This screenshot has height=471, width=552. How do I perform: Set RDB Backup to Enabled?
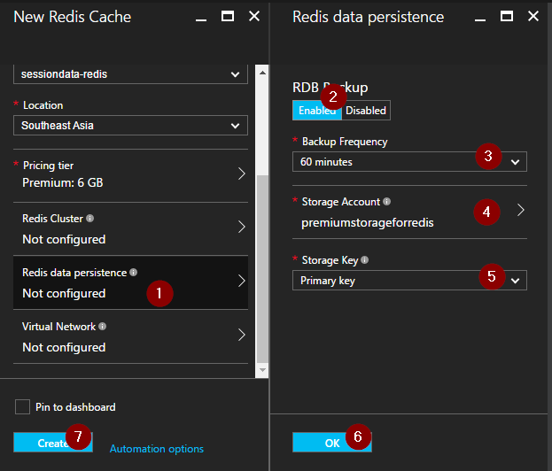(316, 111)
